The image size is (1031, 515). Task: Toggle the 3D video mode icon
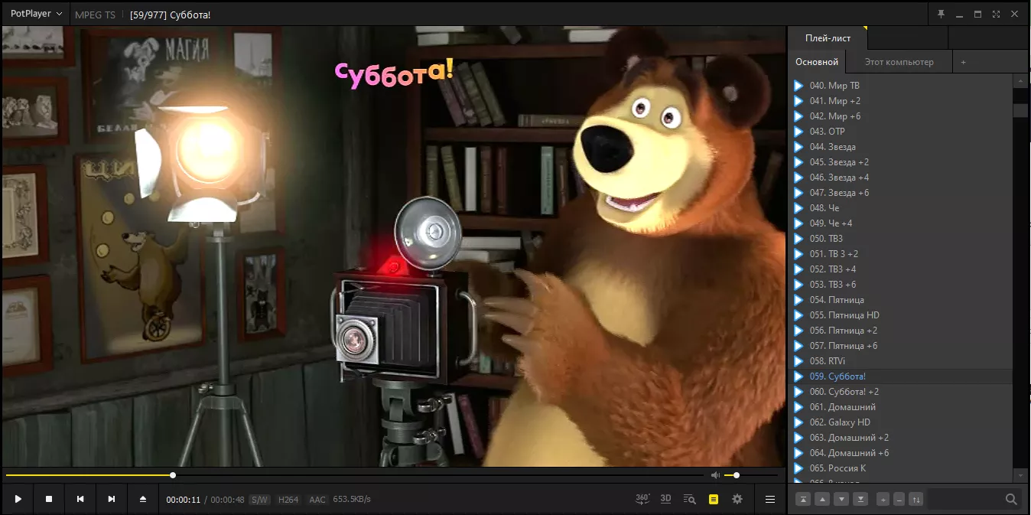[666, 499]
